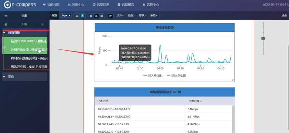The image size is (289, 133).
Task: Align text left in toolbar
Action: (91, 16)
